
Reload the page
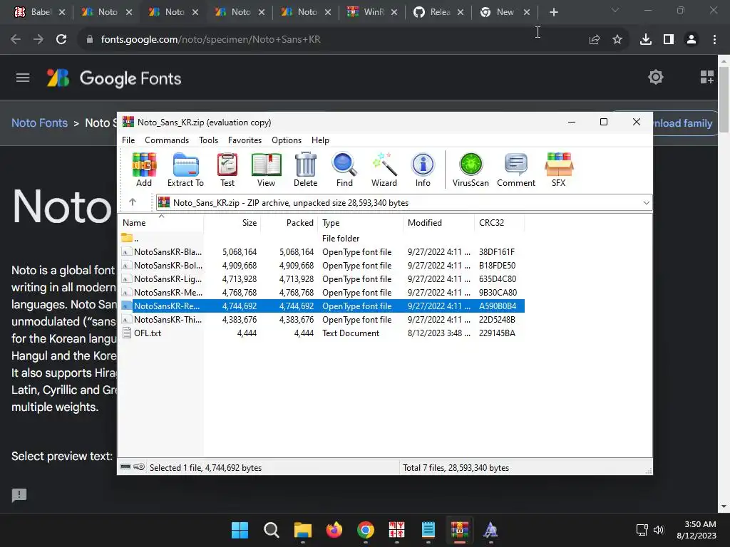pyautogui.click(x=61, y=40)
